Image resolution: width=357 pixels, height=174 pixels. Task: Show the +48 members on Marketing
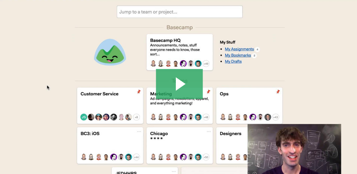(x=206, y=117)
